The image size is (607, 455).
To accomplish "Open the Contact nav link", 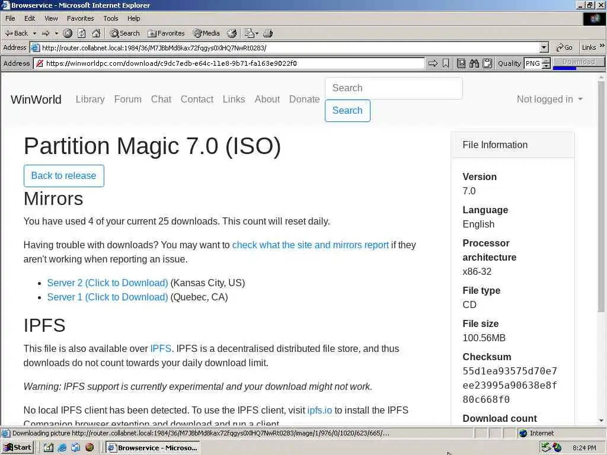I will (197, 100).
